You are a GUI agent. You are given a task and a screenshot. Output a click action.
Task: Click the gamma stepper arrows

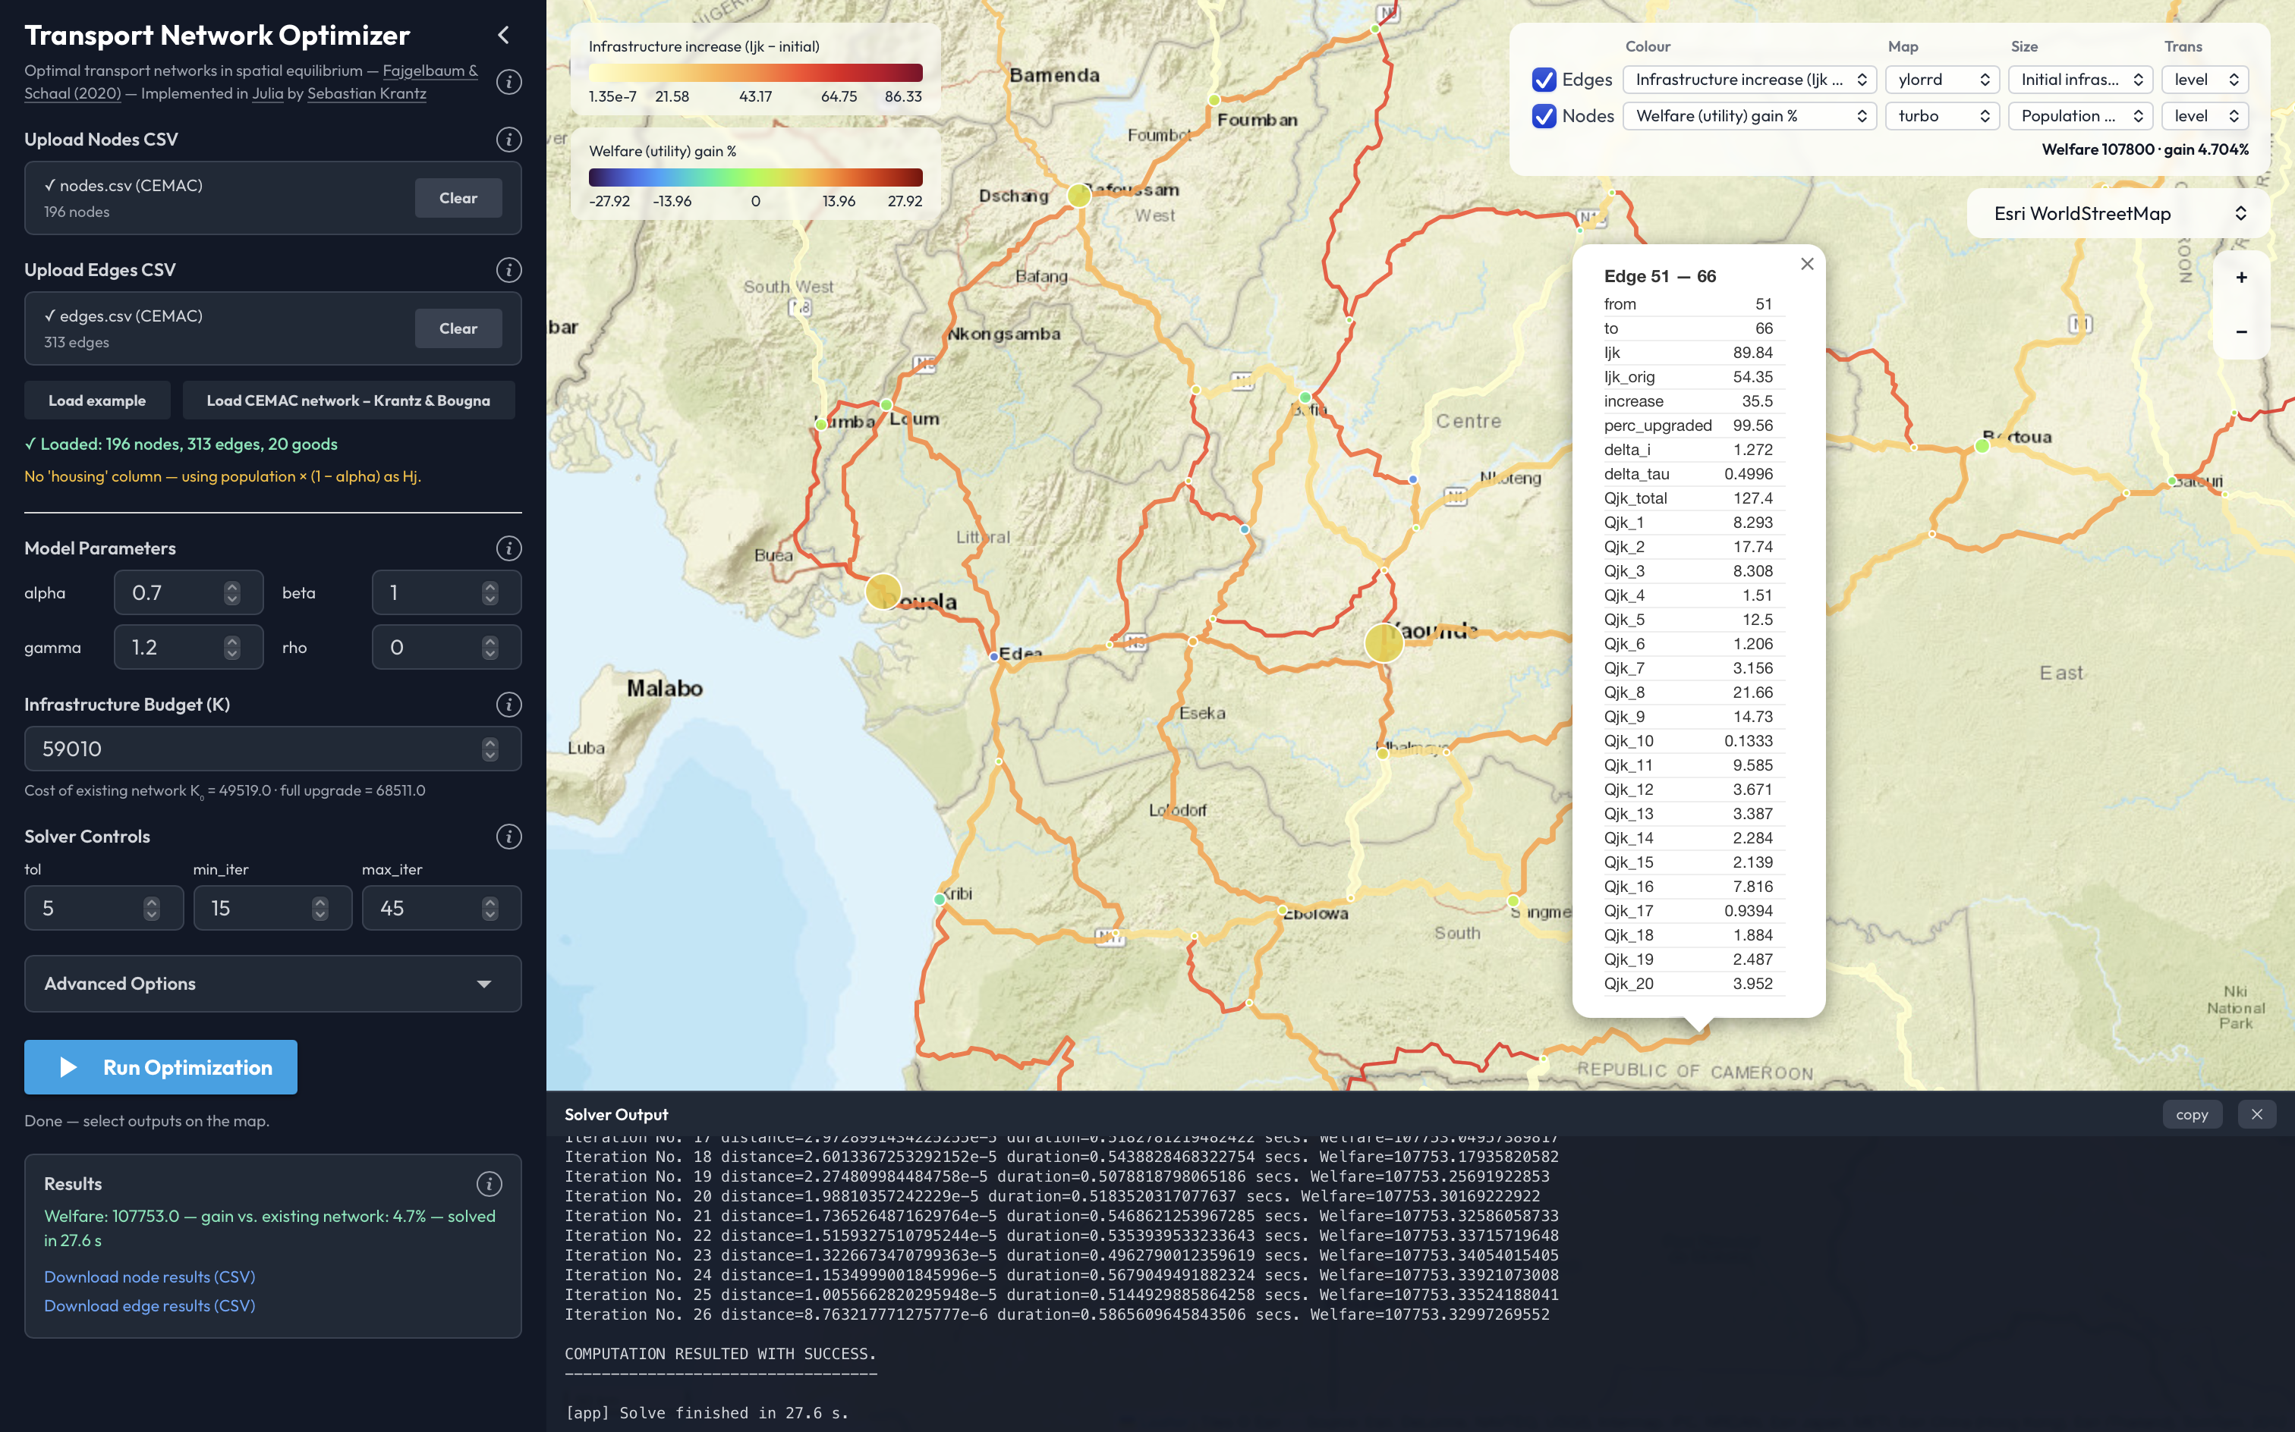[232, 648]
